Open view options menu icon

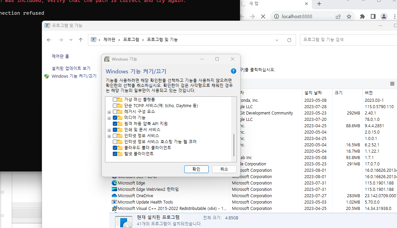(x=392, y=84)
